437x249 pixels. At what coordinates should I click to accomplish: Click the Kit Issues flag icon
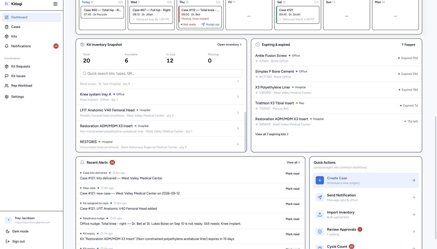click(x=7, y=76)
